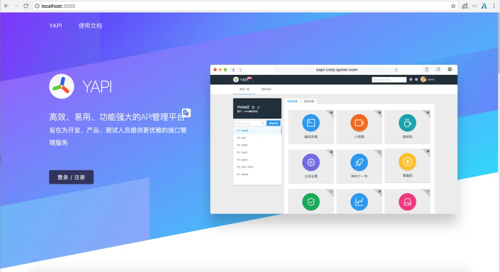Viewport: 500px width, 272px height.
Task: Click the Filter by name input
Action: click(x=248, y=123)
